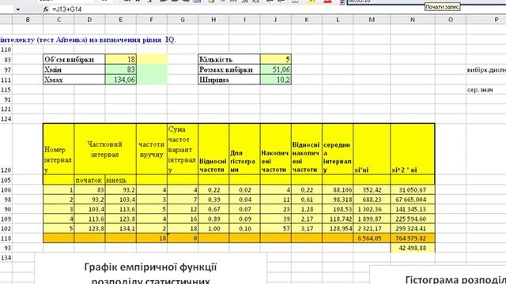
Task: Select column O header
Action: point(451,20)
